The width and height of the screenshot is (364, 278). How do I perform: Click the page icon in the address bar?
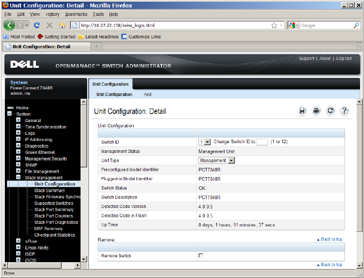tap(75, 26)
